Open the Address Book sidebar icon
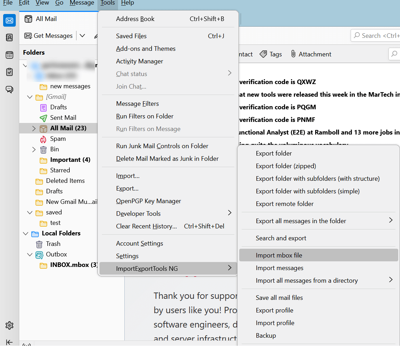 coord(9,38)
